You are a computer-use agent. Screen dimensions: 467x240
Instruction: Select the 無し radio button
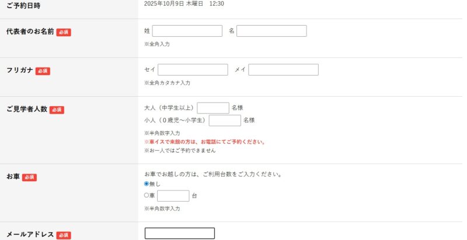147,184
